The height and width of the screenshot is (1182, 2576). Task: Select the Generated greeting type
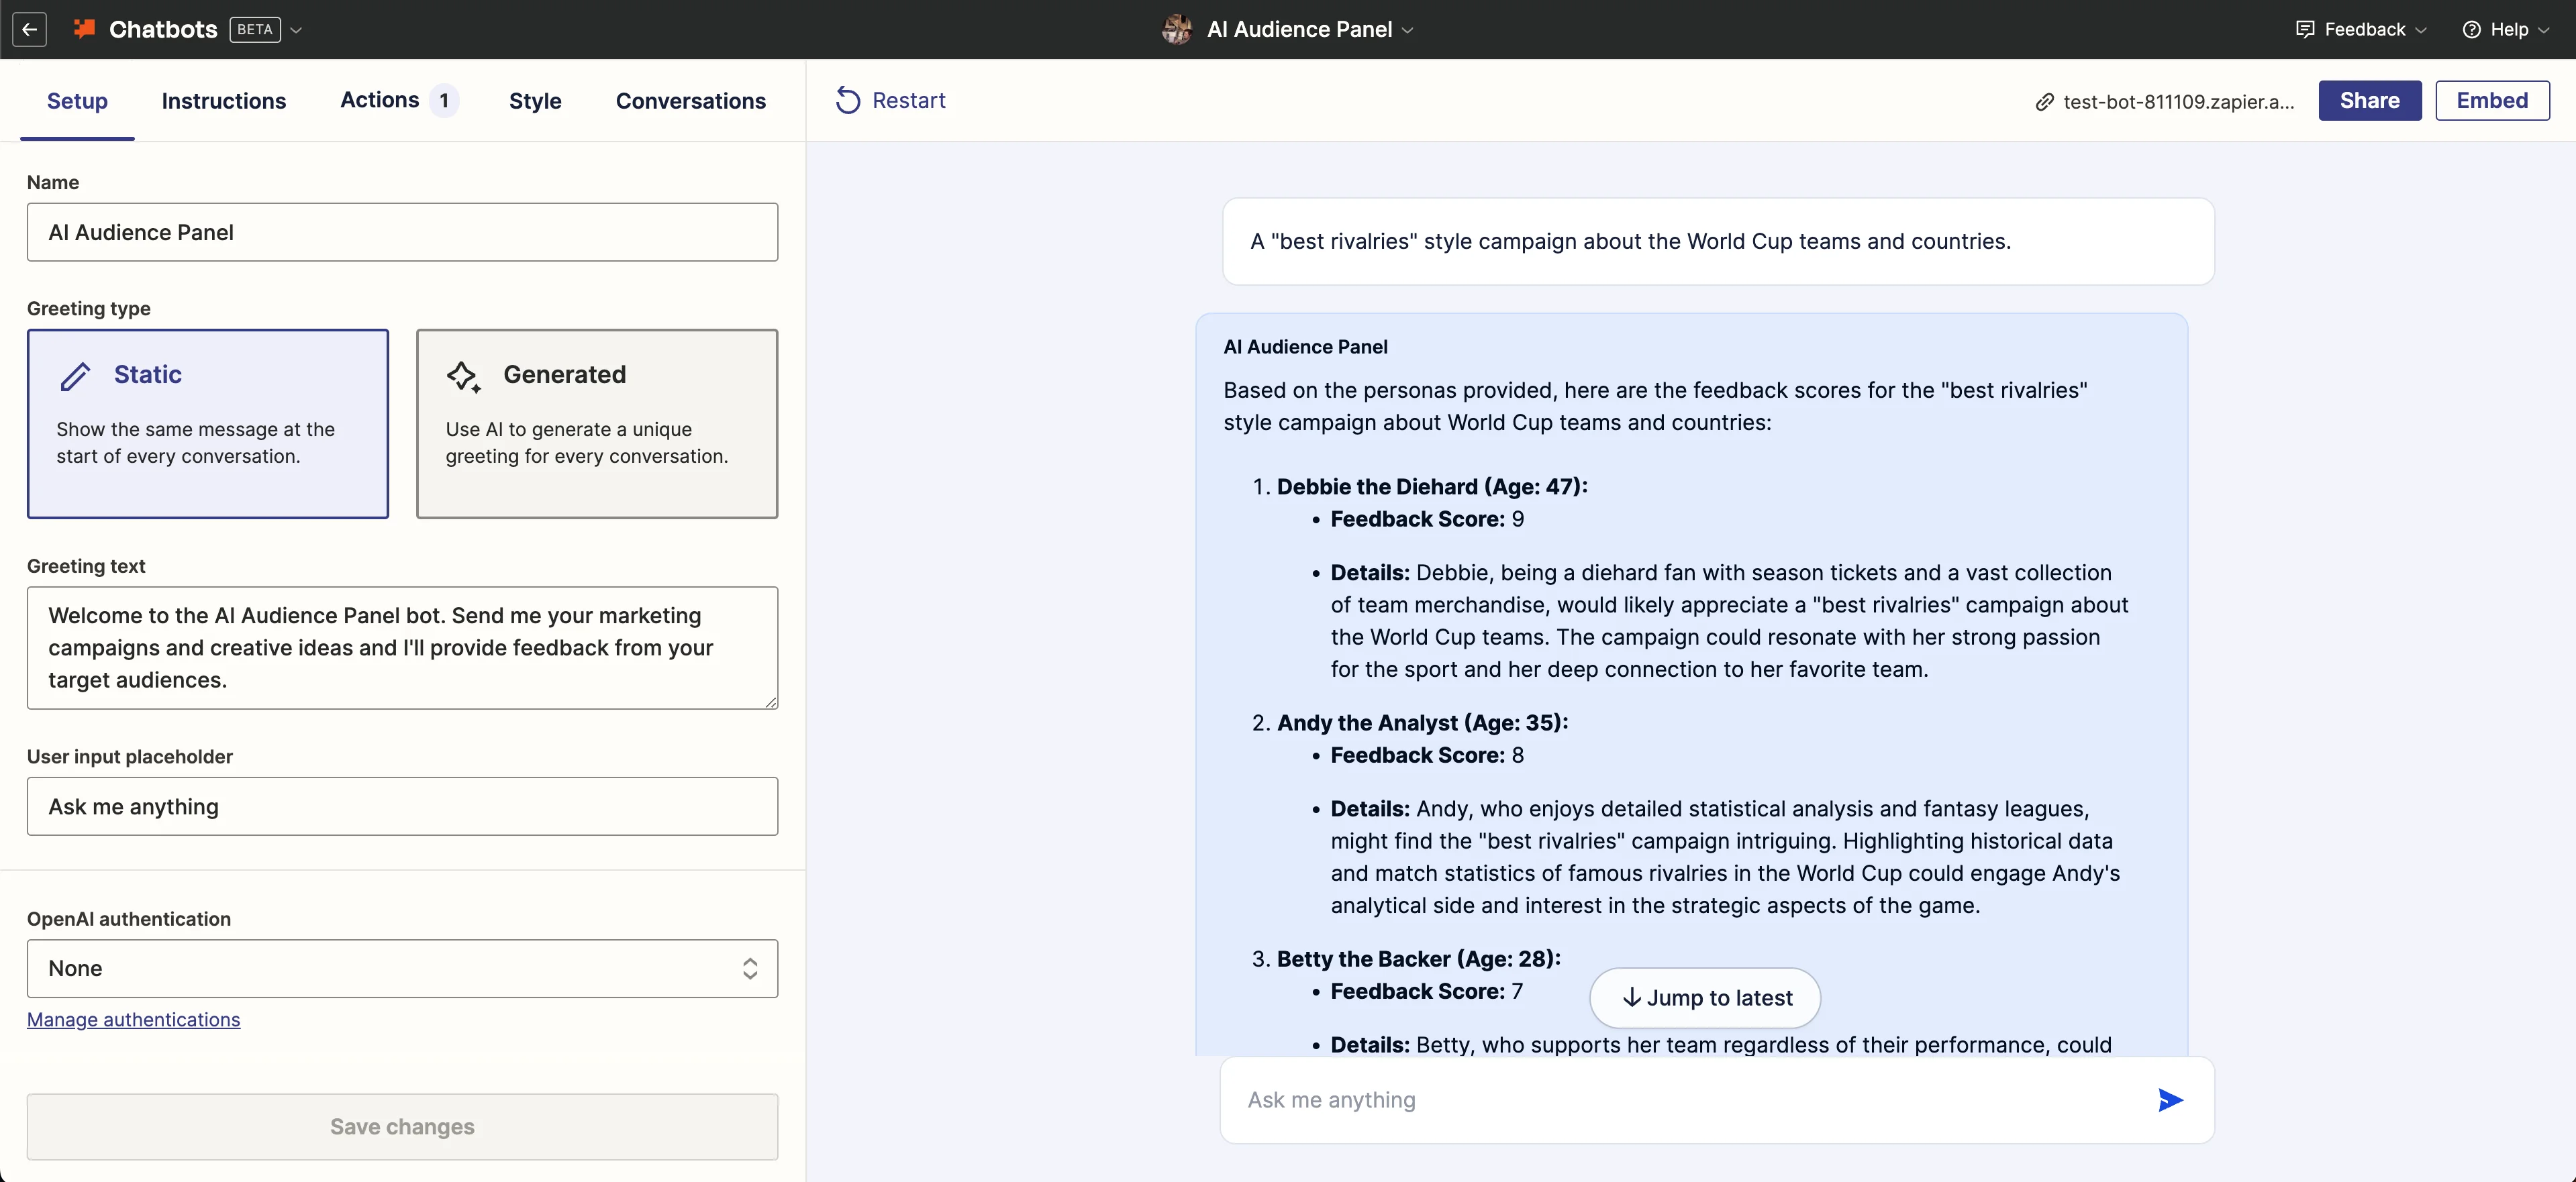[x=597, y=424]
